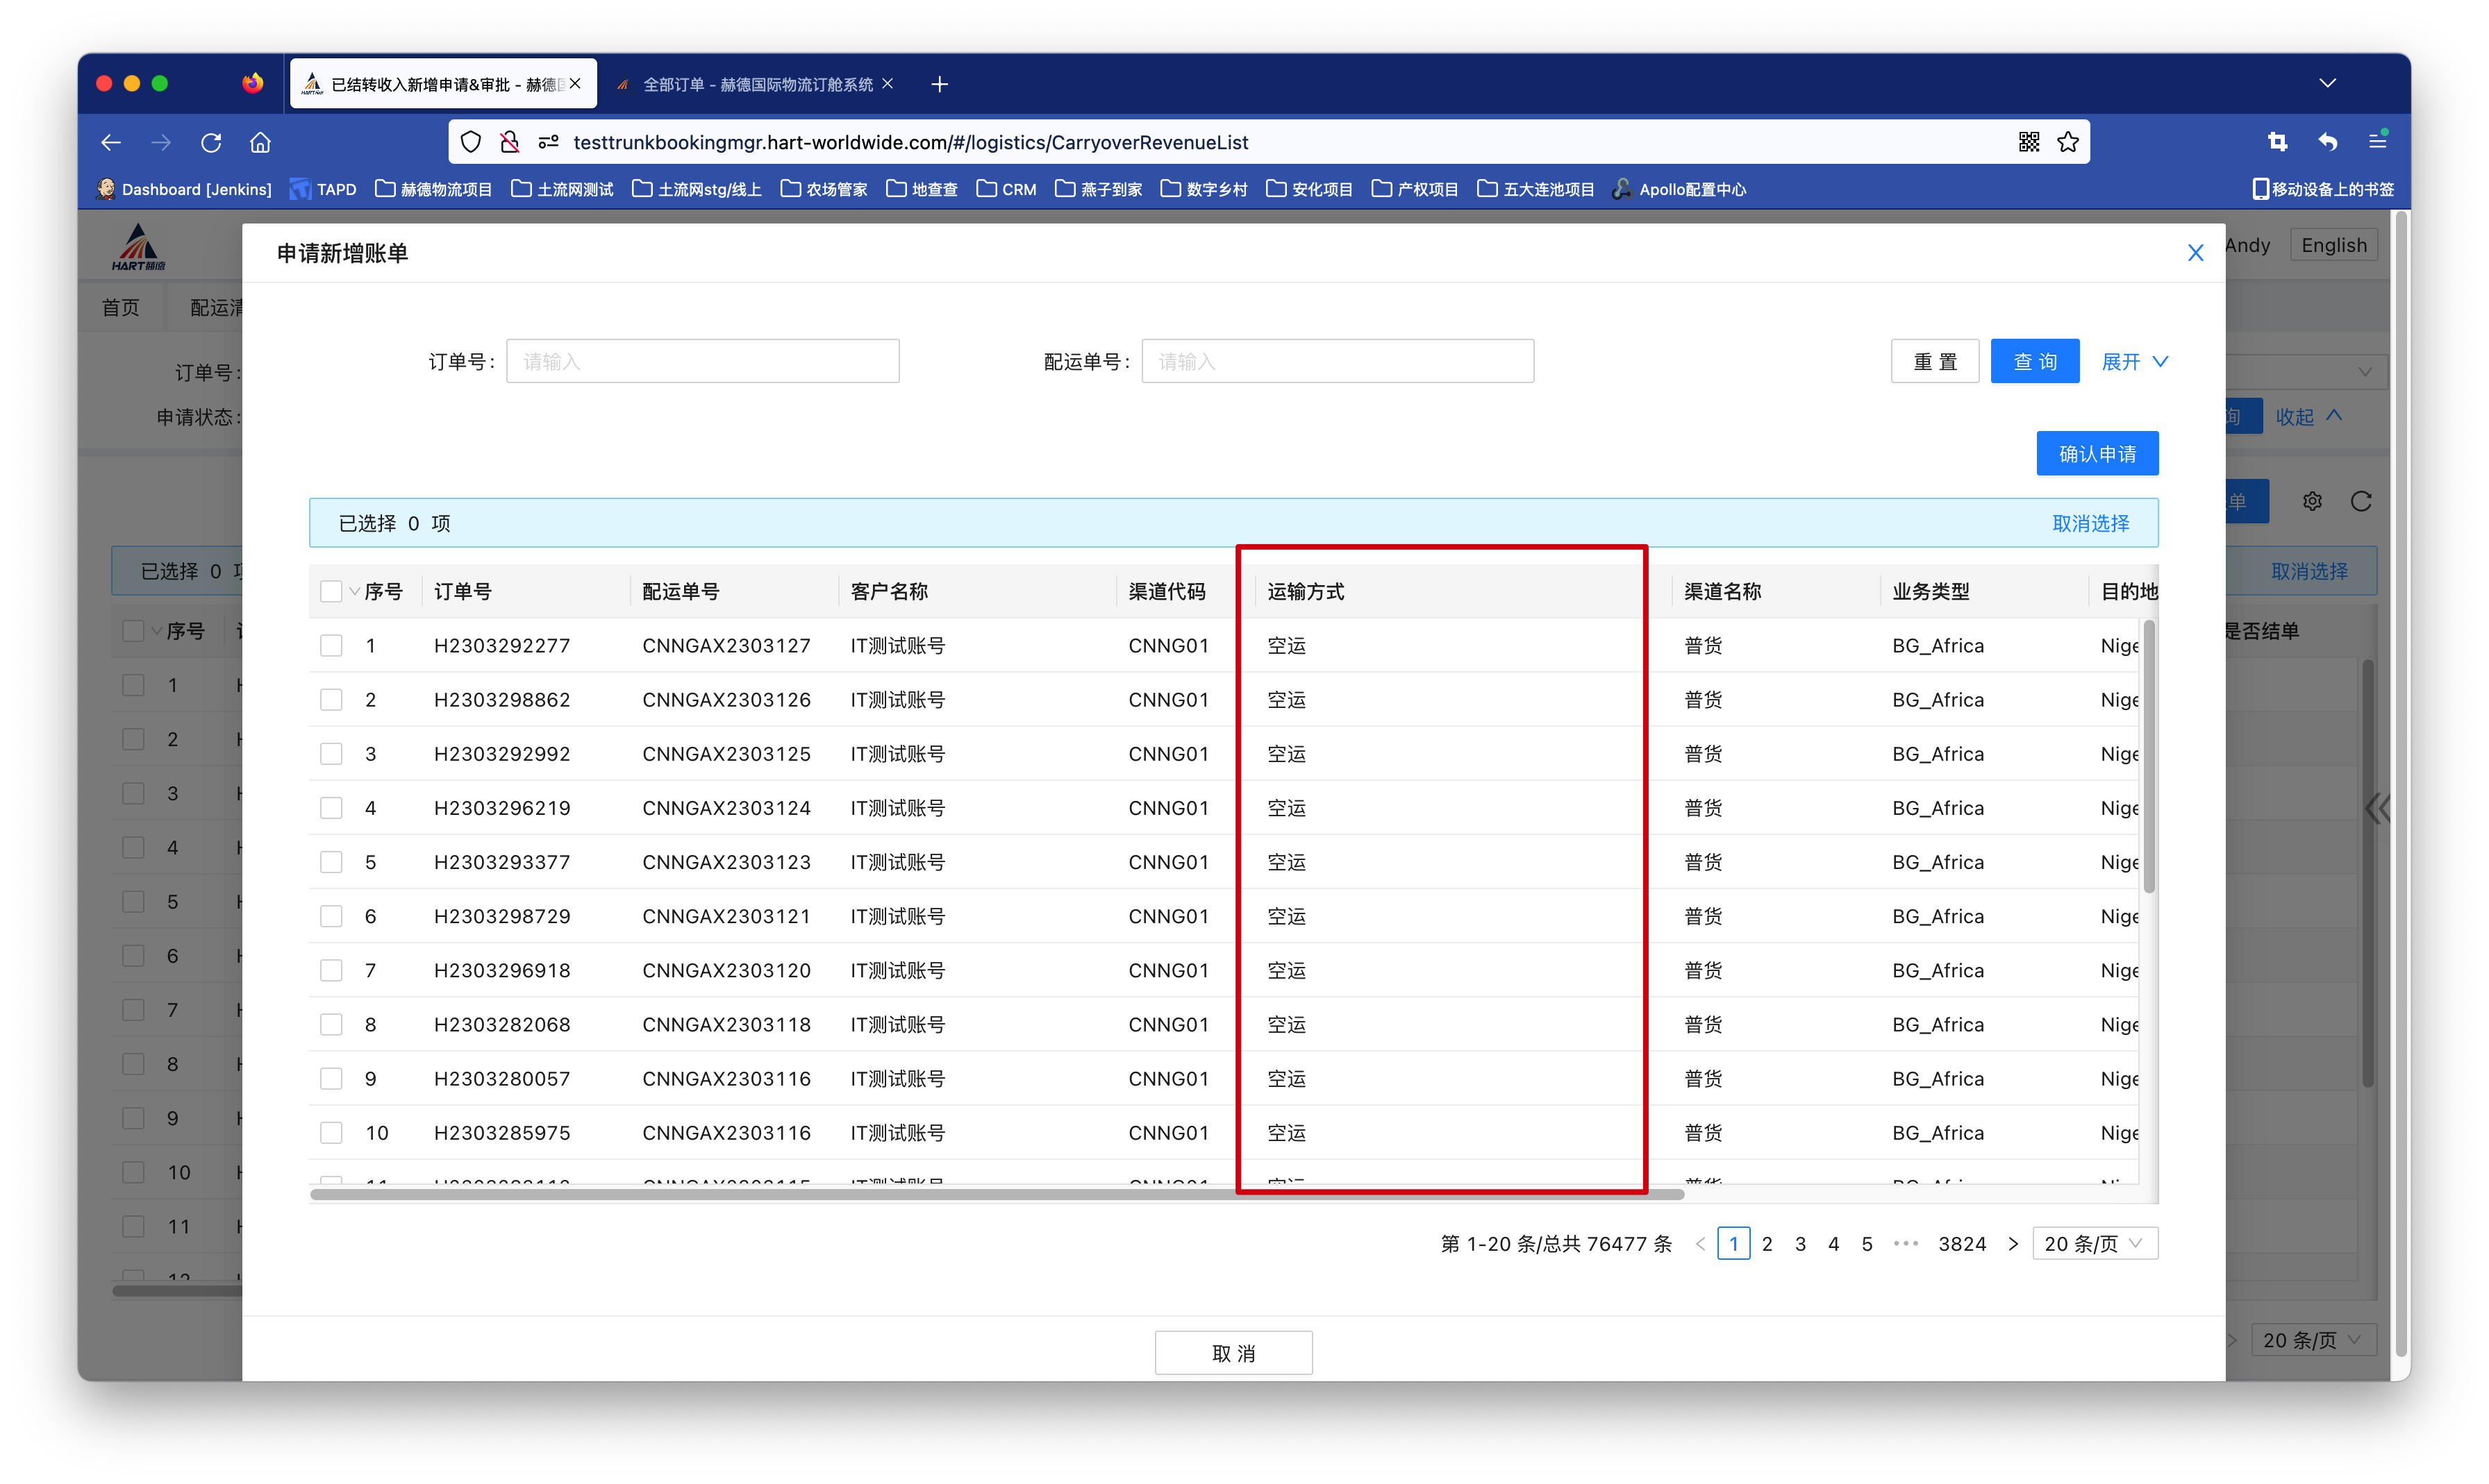Open the 首页 navigation tab
Image resolution: width=2489 pixels, height=1484 pixels.
coord(121,307)
